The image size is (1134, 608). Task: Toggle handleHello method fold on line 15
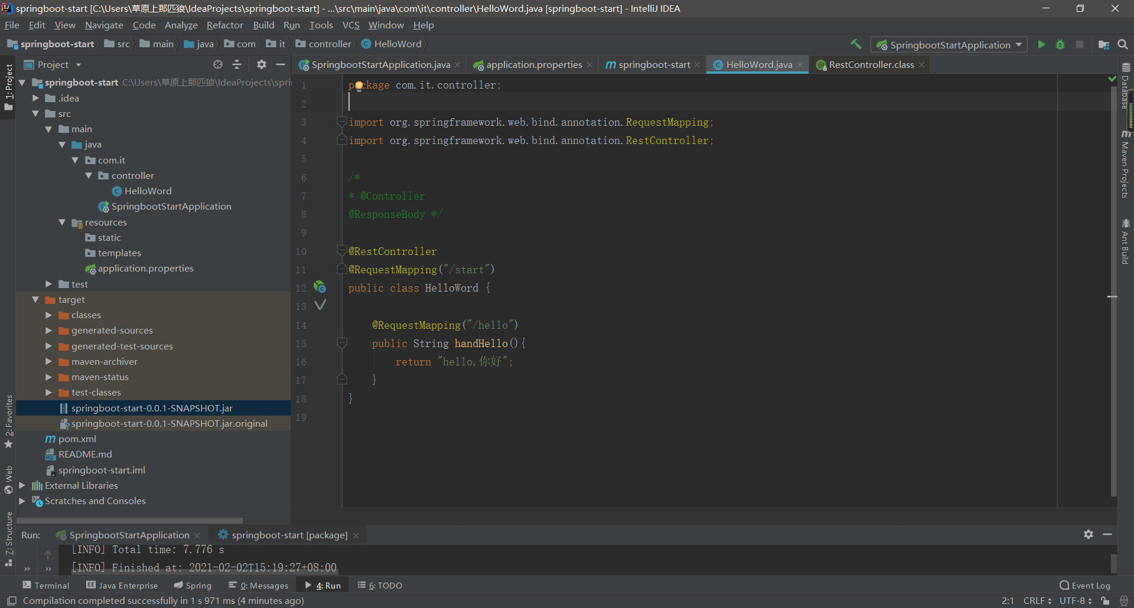tap(341, 342)
